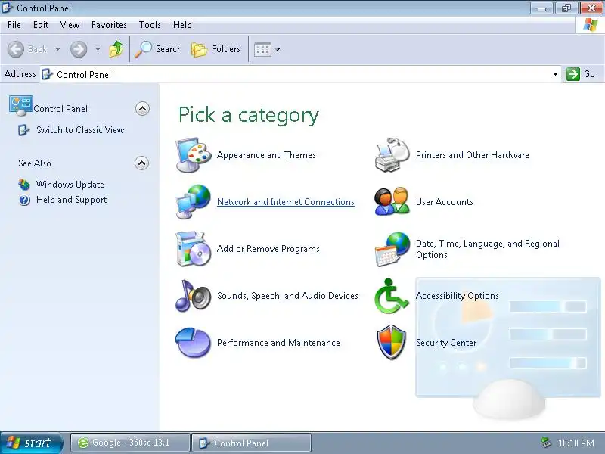Click the Forward arrow toolbar icon
Screen dimensions: 605x454
coord(79,49)
